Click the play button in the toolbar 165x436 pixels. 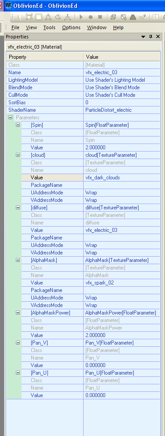[x=81, y=17]
